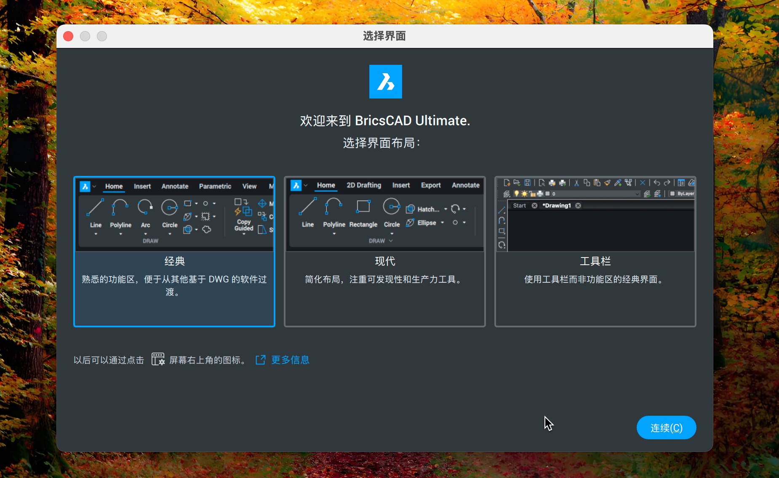Screen dimensions: 779x478
Task: Select the 经典 classic layout card
Action: pyautogui.click(x=174, y=252)
